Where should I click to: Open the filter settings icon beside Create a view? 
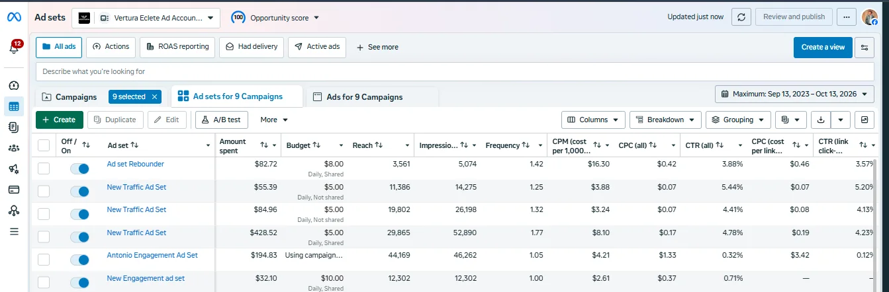point(865,48)
